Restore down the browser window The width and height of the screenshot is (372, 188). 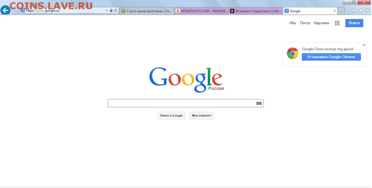(x=354, y=2)
